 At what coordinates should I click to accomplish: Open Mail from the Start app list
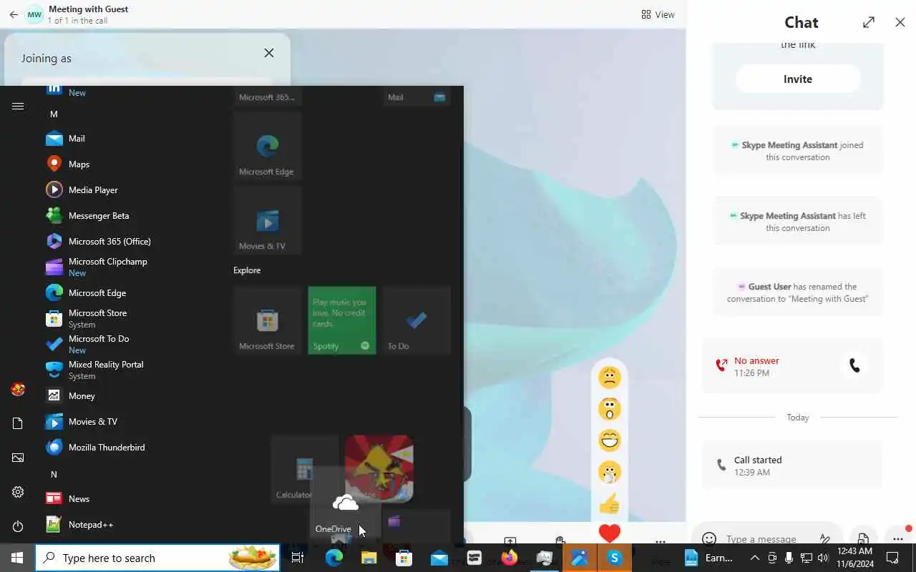click(x=129, y=139)
